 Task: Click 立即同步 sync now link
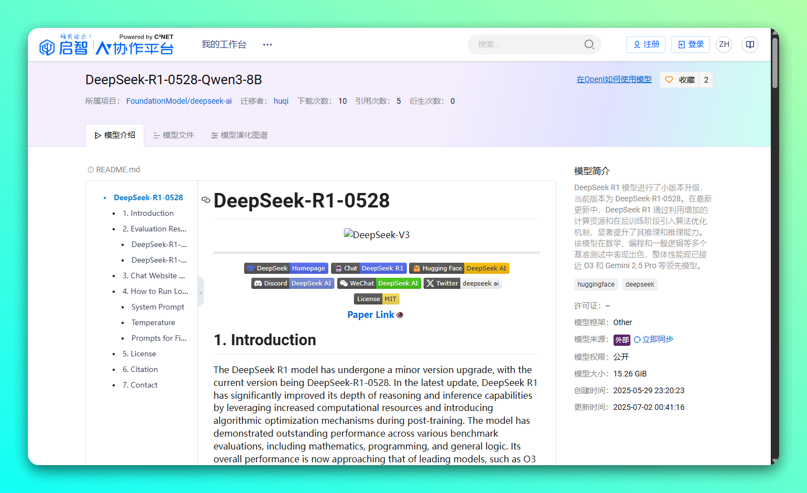coord(654,339)
